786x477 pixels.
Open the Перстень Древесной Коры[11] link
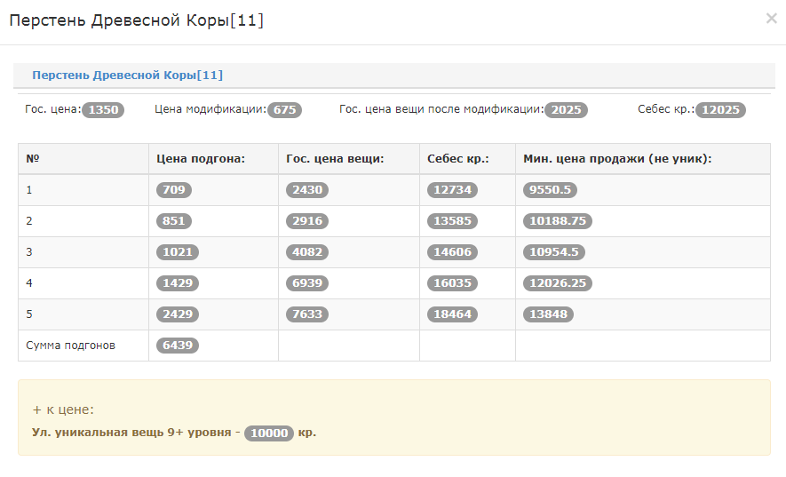coord(127,76)
